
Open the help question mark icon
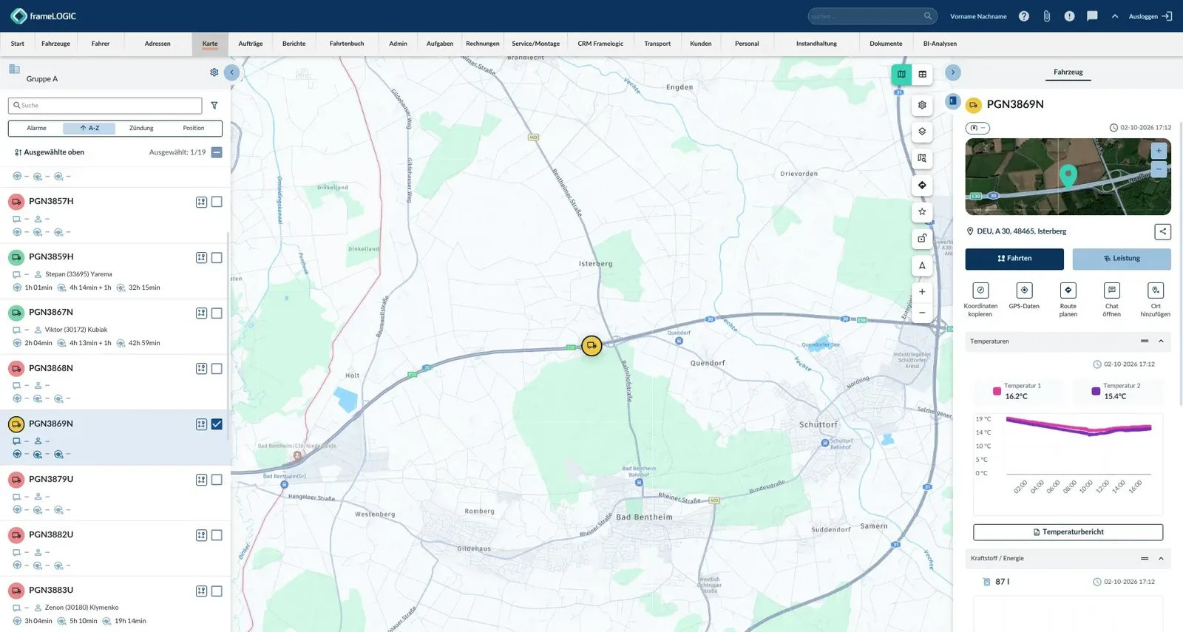click(1024, 16)
